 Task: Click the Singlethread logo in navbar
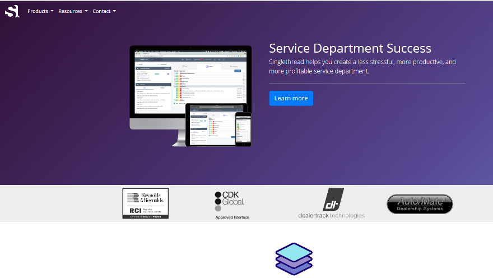(12, 11)
